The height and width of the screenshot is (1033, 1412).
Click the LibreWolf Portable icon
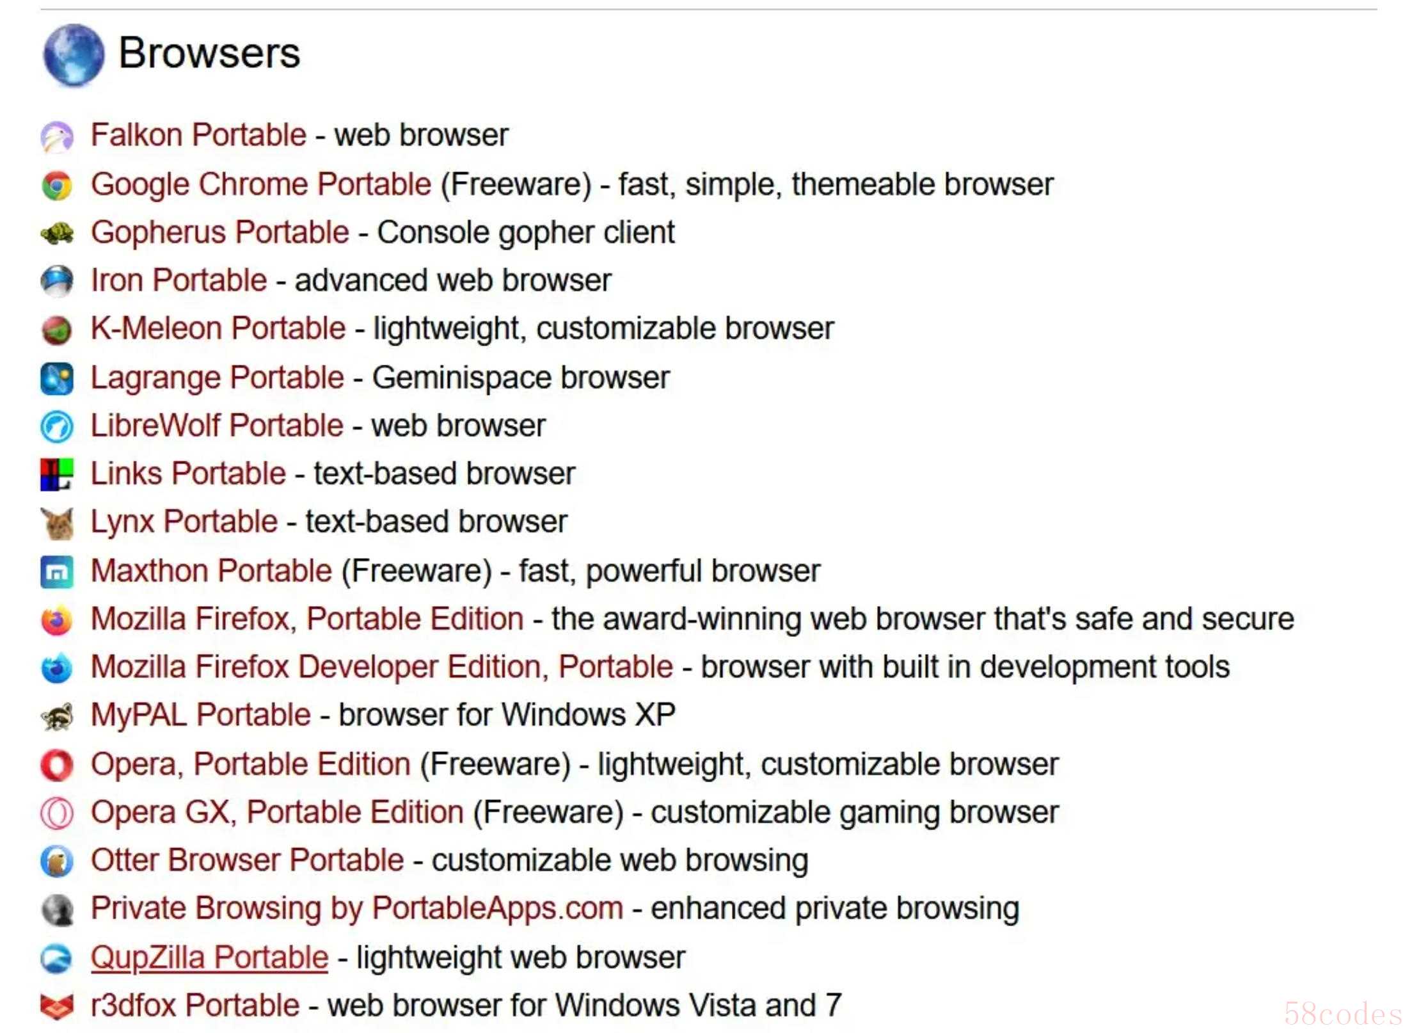coord(57,427)
